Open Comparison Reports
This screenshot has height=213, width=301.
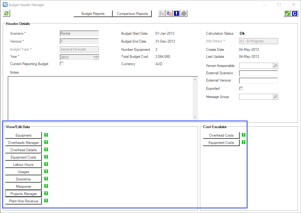pyautogui.click(x=132, y=14)
